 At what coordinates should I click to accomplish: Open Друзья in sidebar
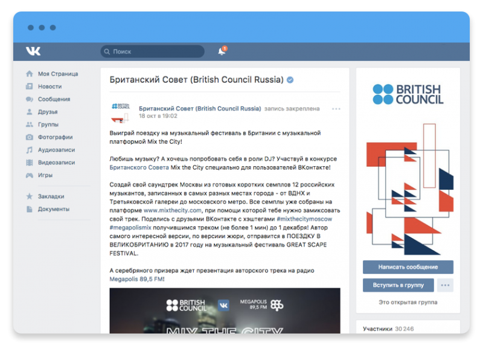[x=48, y=112]
